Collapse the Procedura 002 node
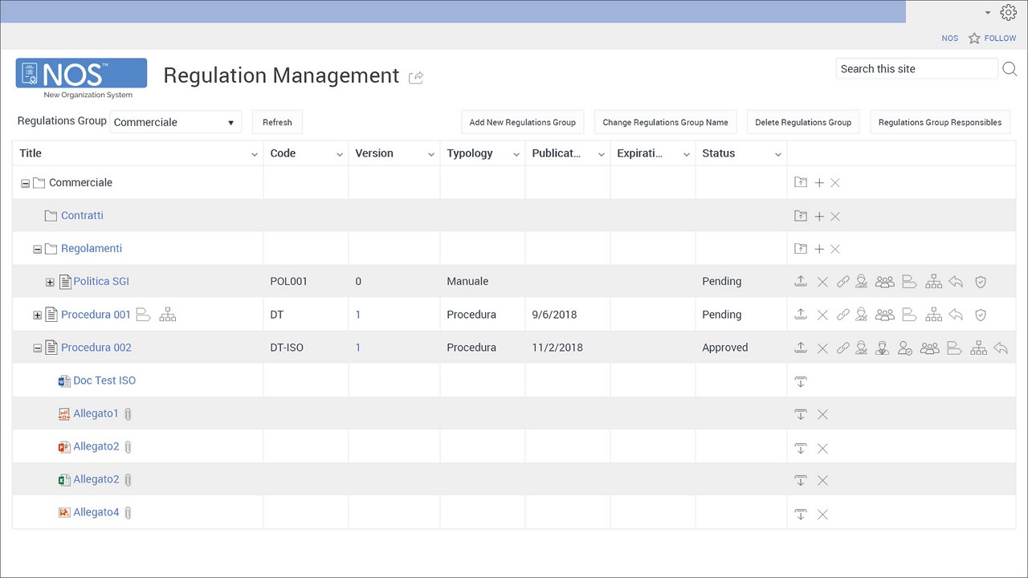 37,348
